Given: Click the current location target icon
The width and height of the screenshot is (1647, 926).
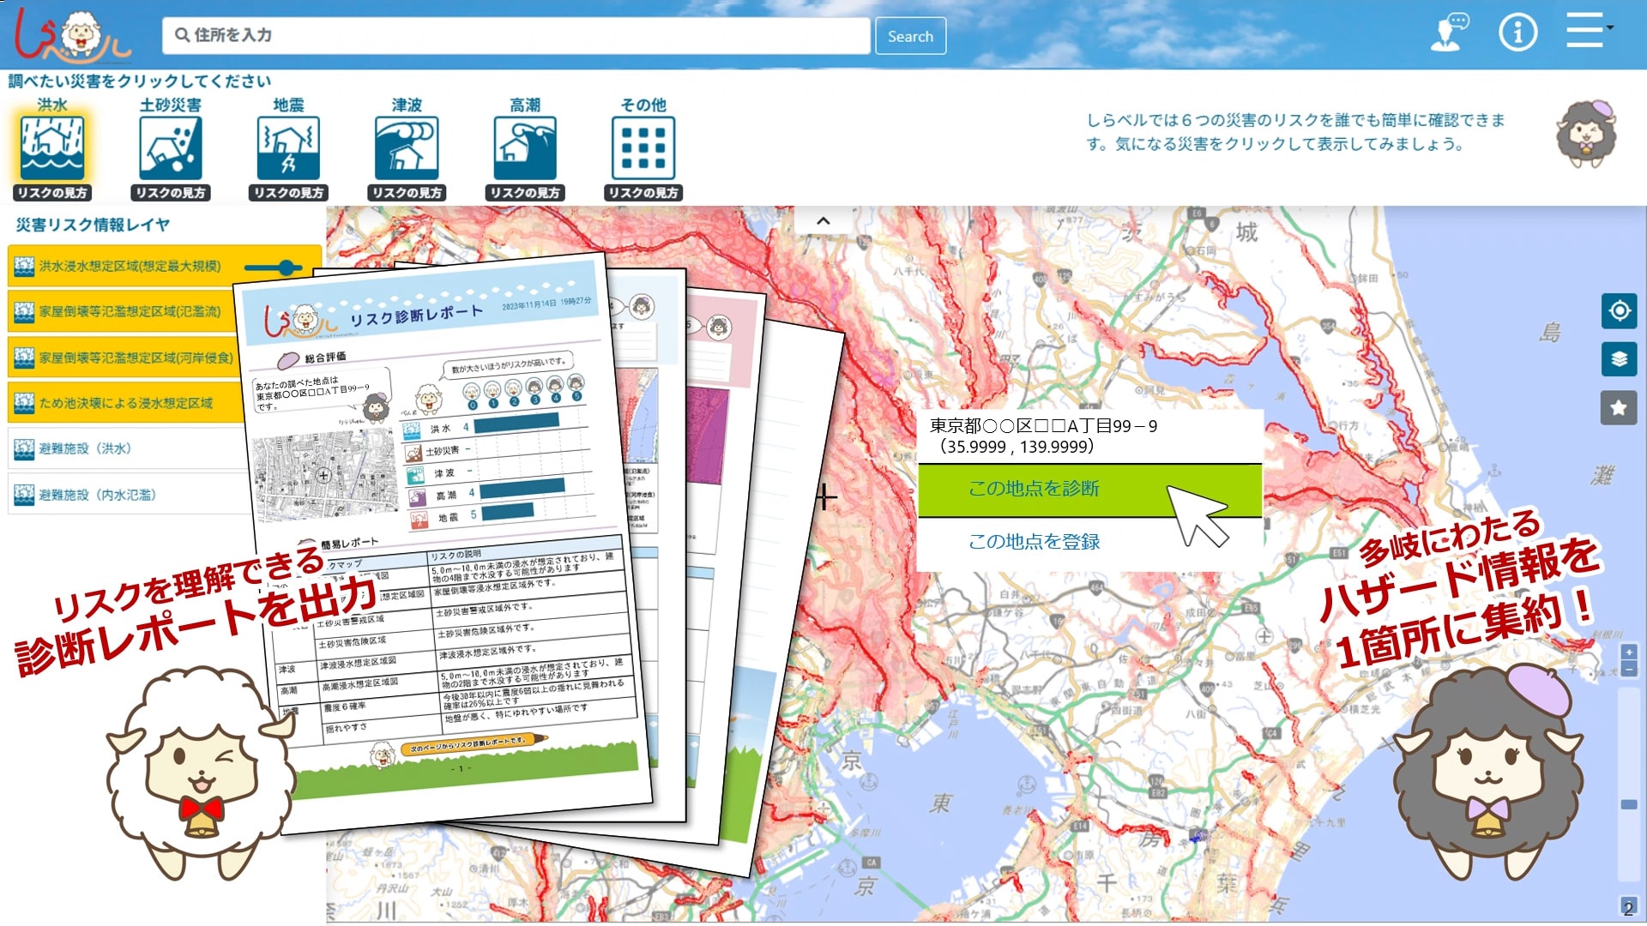Looking at the screenshot, I should click(x=1619, y=310).
